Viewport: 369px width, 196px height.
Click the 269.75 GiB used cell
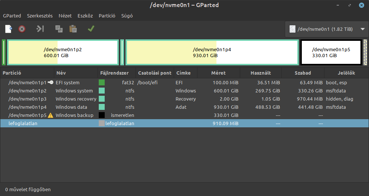pos(268,91)
